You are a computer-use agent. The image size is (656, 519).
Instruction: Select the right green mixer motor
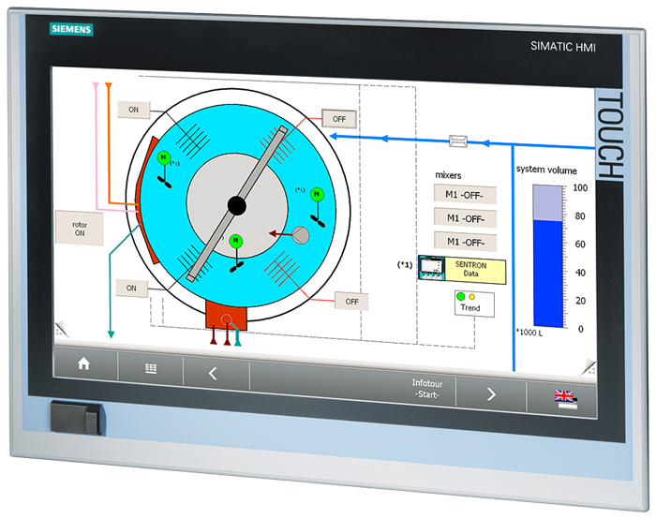[x=317, y=195]
